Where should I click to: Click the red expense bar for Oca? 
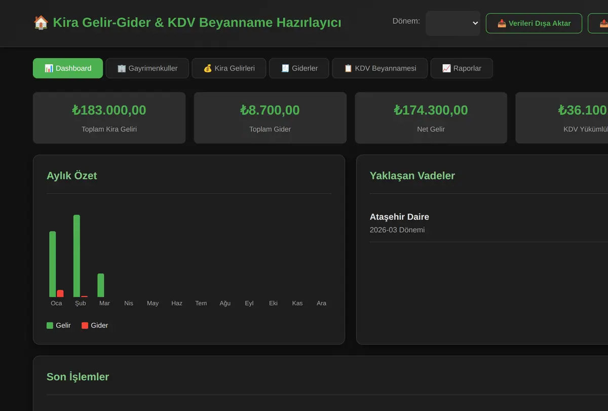pyautogui.click(x=60, y=293)
